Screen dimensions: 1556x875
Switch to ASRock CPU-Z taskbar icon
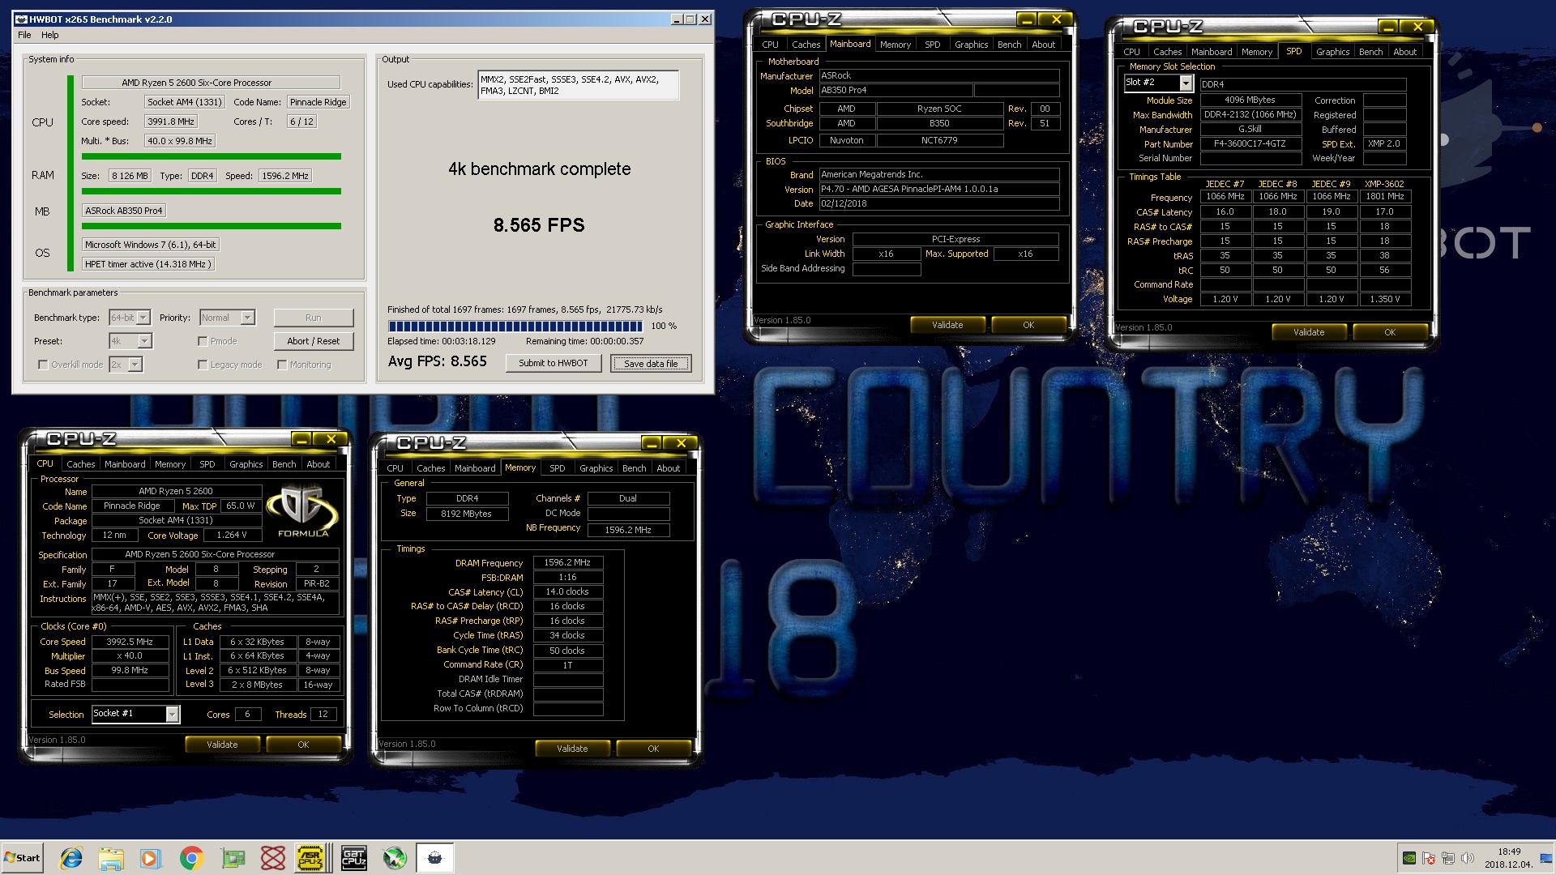[x=311, y=857]
